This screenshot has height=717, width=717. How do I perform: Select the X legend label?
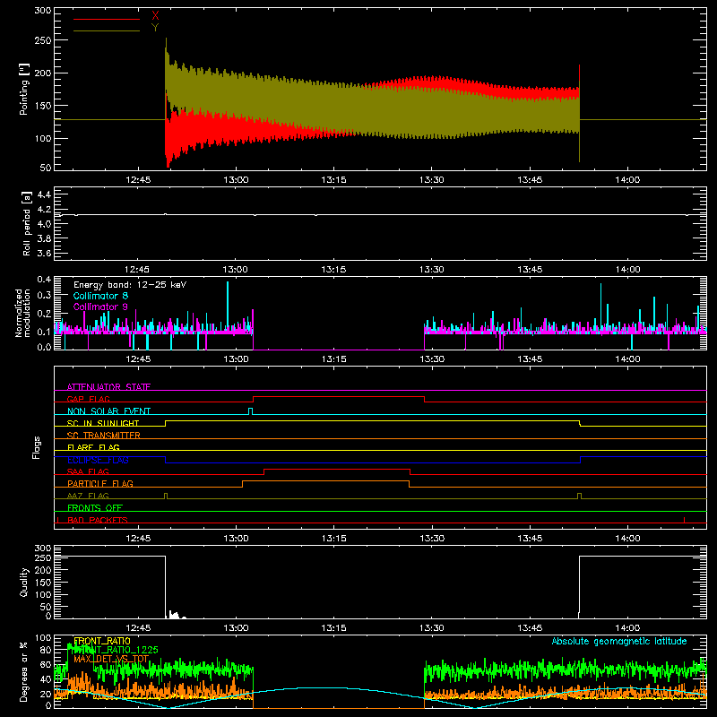[155, 16]
